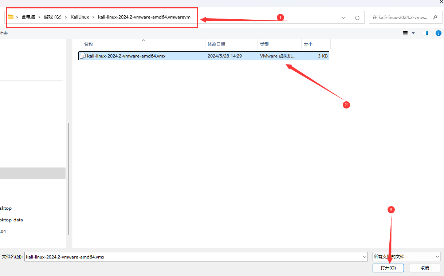Sort by 修改日期 column header
This screenshot has width=444, height=276.
point(231,44)
